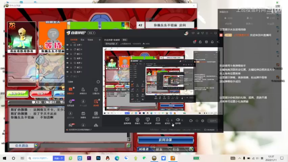Click the screen capture source icon left of 摄像头

coord(127,120)
